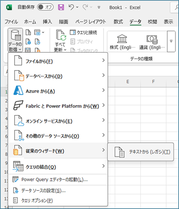Select the データ ribbon tab
The width and height of the screenshot is (179, 209).
(135, 22)
